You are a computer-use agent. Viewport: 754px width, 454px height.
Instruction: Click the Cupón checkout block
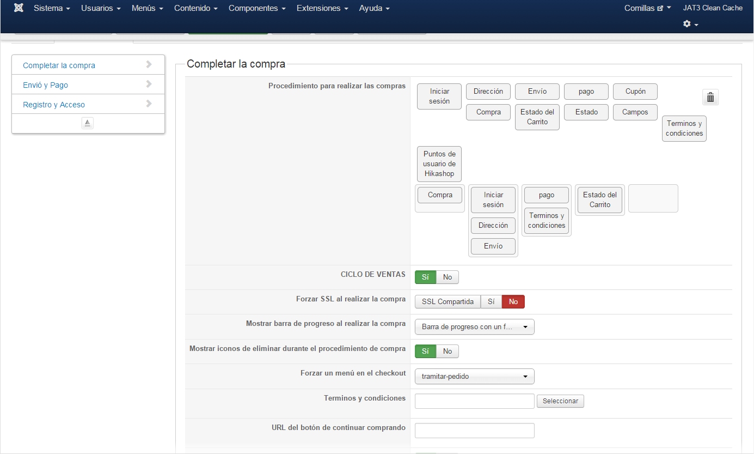tap(635, 91)
